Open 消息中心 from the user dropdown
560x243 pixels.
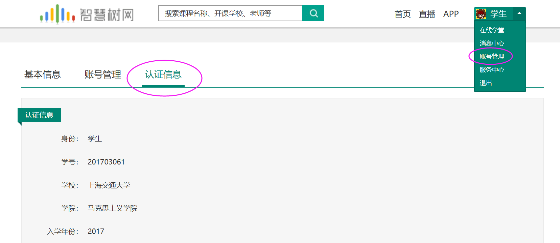492,43
